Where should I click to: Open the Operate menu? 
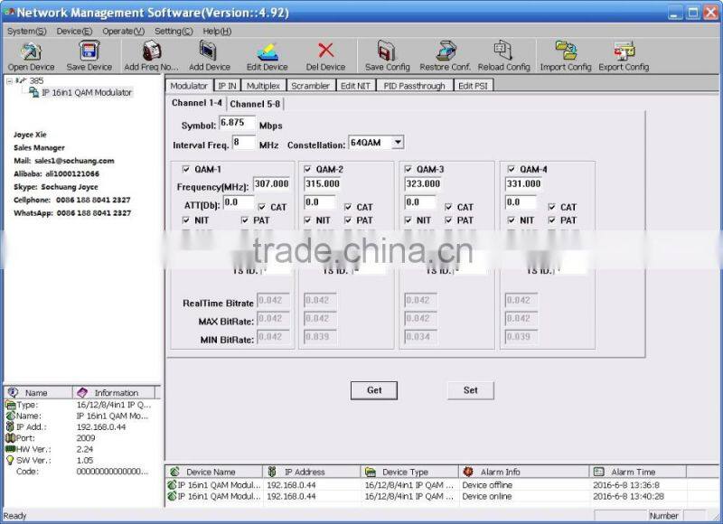(x=123, y=31)
